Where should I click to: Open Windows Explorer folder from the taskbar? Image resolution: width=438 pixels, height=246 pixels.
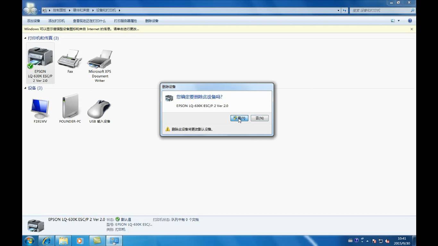click(x=63, y=241)
